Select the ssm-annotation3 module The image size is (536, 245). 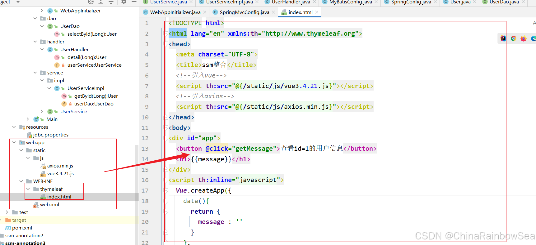[25, 243]
